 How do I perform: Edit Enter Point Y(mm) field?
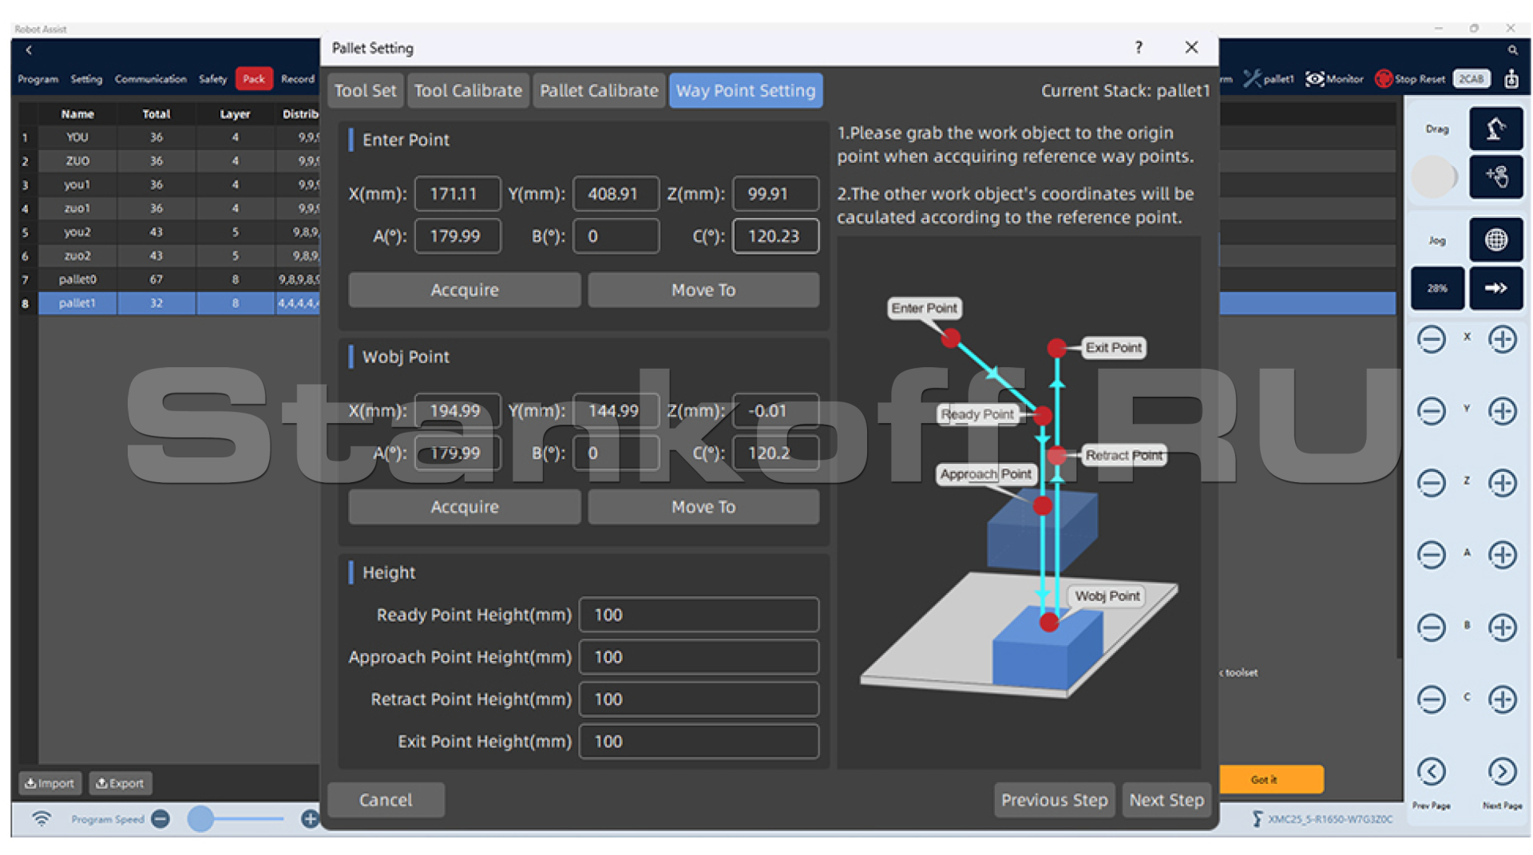tap(616, 194)
